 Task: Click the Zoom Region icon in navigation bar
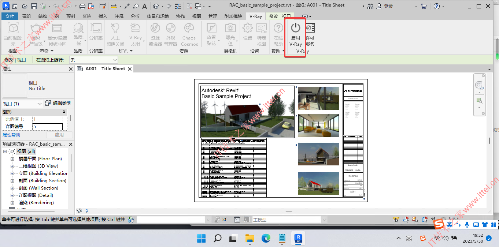tap(479, 100)
